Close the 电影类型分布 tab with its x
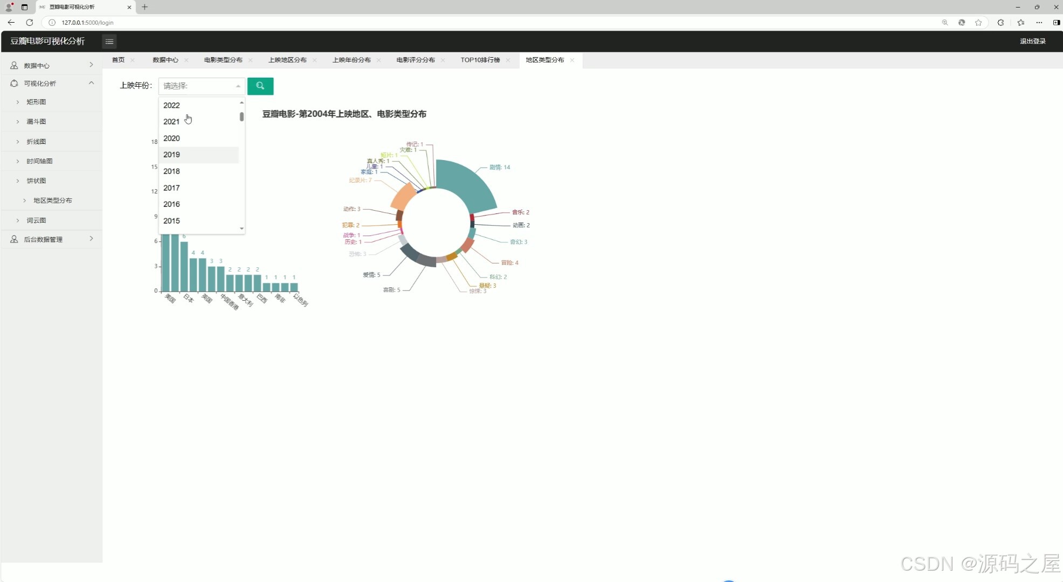1063x582 pixels. [x=251, y=60]
